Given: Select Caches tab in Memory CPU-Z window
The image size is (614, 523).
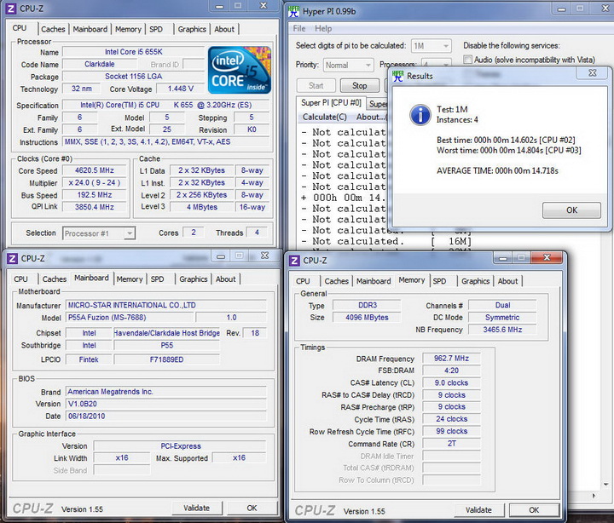Looking at the screenshot, I should click(336, 281).
